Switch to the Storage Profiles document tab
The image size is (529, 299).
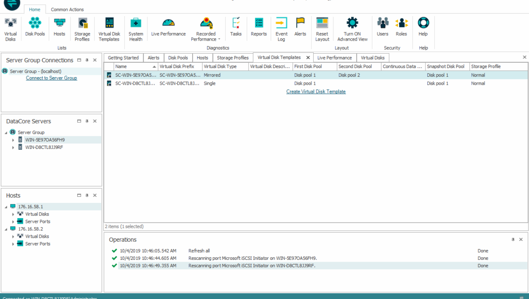pos(233,58)
